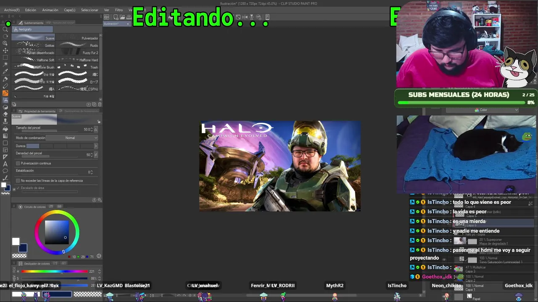Select the Rotate view tool

5,36
